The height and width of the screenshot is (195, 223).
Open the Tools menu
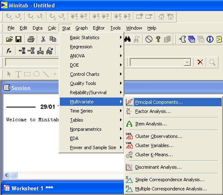pyautogui.click(x=115, y=28)
